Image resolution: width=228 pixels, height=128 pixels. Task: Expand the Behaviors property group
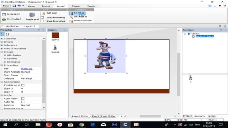[2, 45]
